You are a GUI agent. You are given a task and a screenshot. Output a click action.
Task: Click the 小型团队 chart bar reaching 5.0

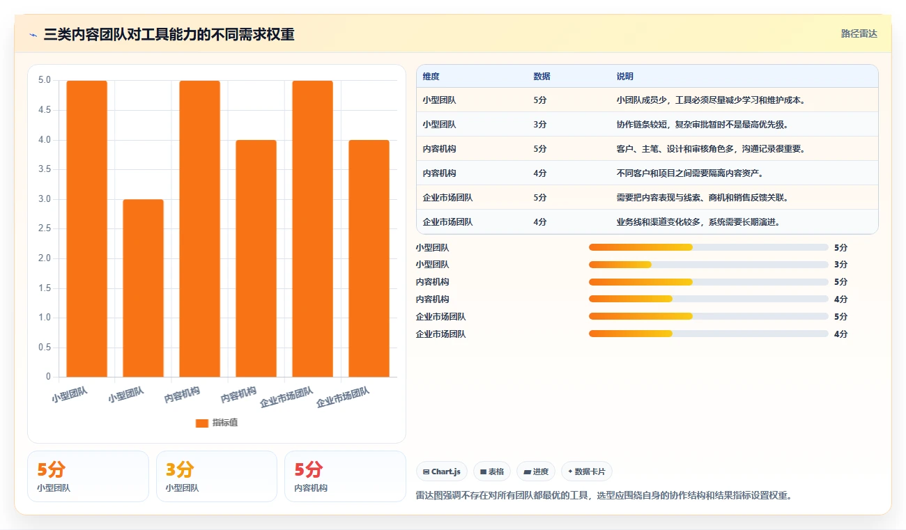coord(87,228)
